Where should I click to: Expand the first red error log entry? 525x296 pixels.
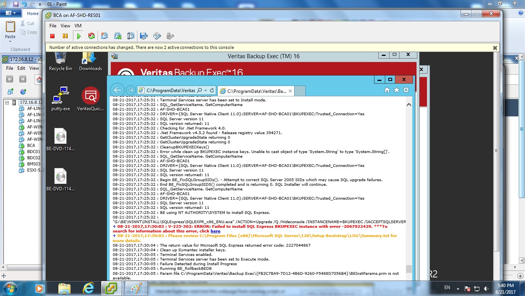114,227
